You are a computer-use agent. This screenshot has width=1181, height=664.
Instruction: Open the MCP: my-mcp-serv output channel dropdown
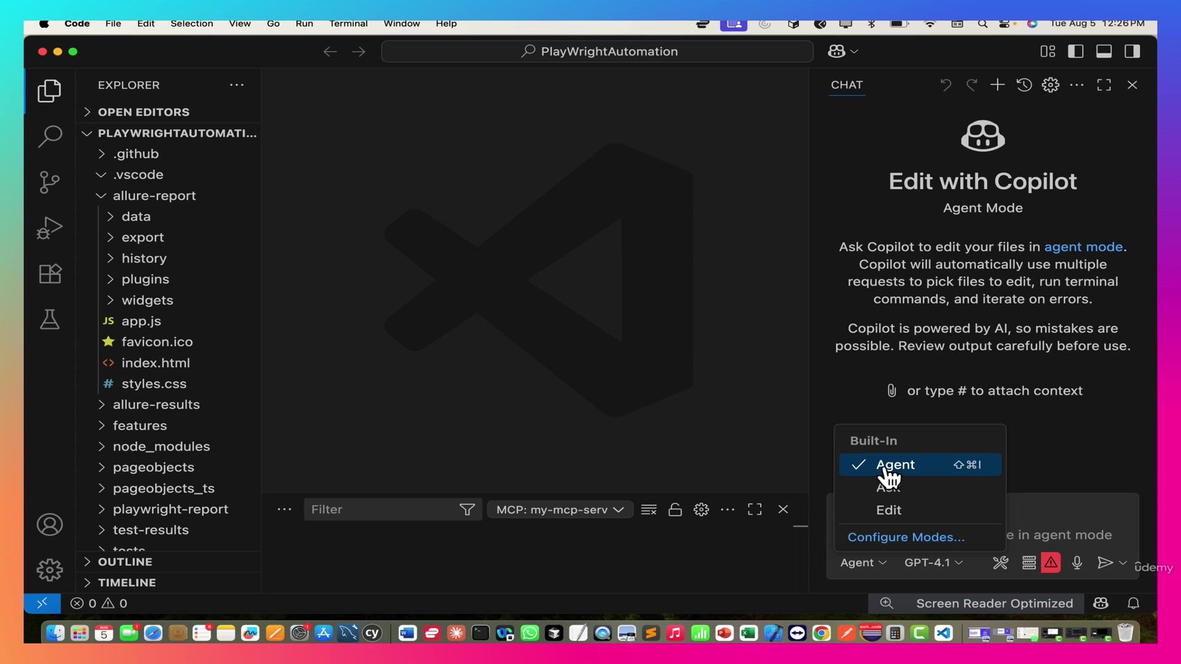coord(560,510)
